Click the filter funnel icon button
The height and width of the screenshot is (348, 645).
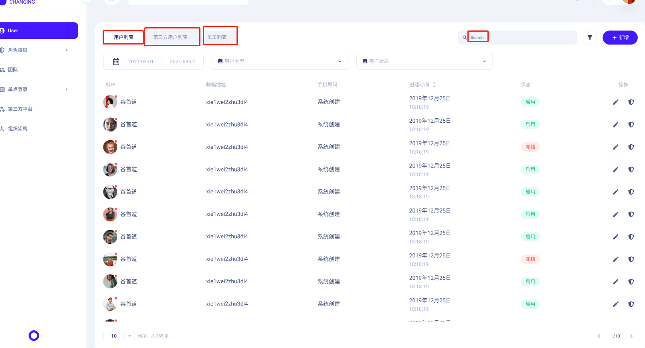tap(590, 38)
